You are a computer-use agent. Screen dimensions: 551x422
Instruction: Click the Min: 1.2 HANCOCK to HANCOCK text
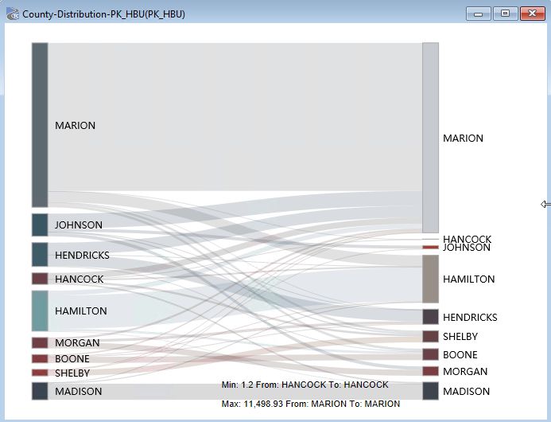pos(305,385)
